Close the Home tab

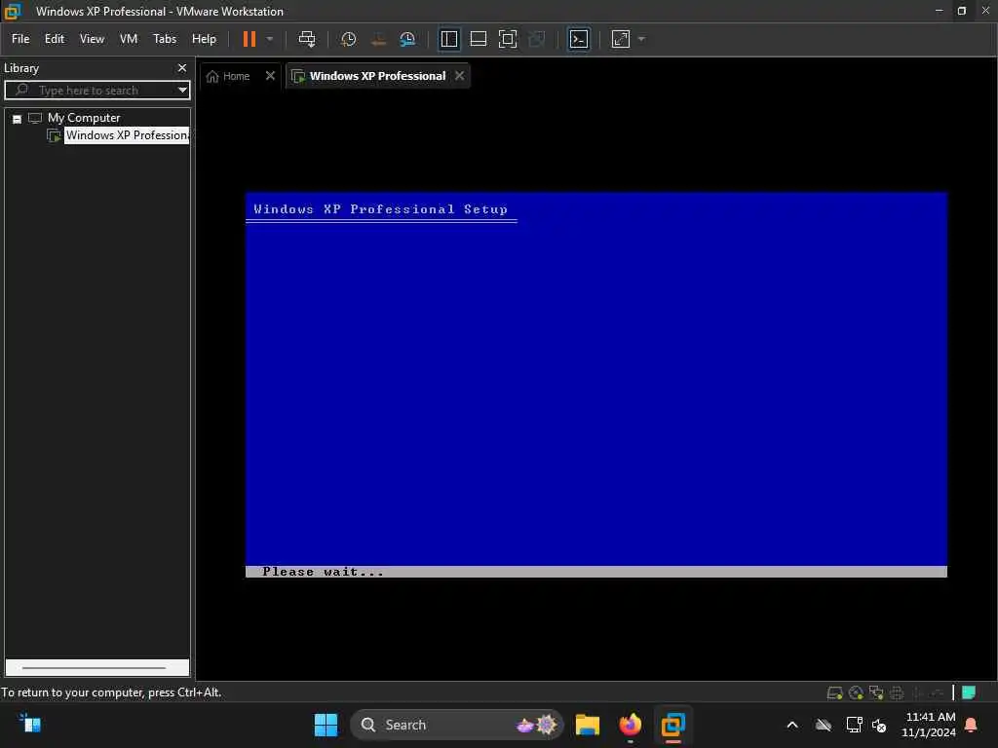click(x=270, y=76)
